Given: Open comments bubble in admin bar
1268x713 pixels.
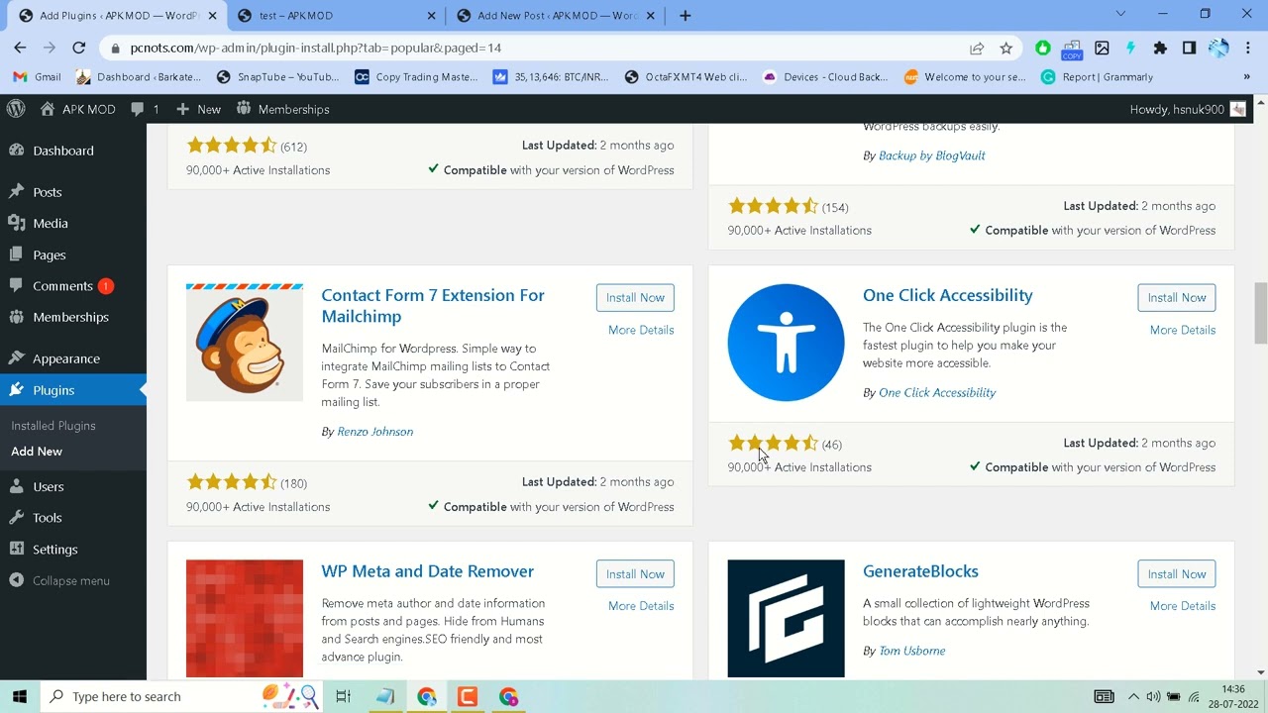Looking at the screenshot, I should (x=145, y=109).
